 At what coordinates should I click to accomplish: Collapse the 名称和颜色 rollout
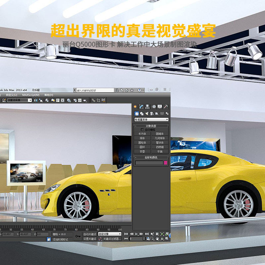click(151, 157)
